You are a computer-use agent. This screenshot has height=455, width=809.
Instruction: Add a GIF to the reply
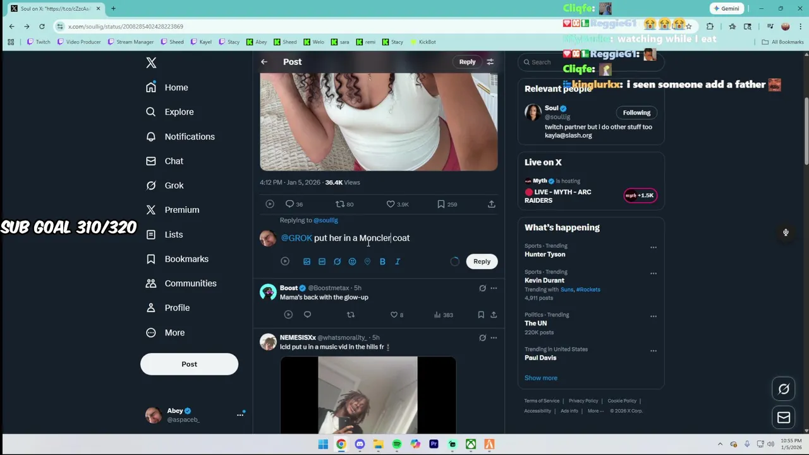(x=322, y=262)
